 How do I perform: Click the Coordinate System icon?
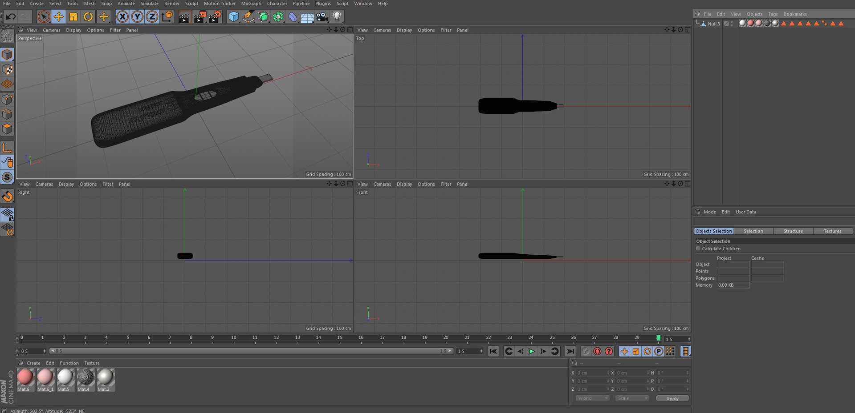(167, 17)
